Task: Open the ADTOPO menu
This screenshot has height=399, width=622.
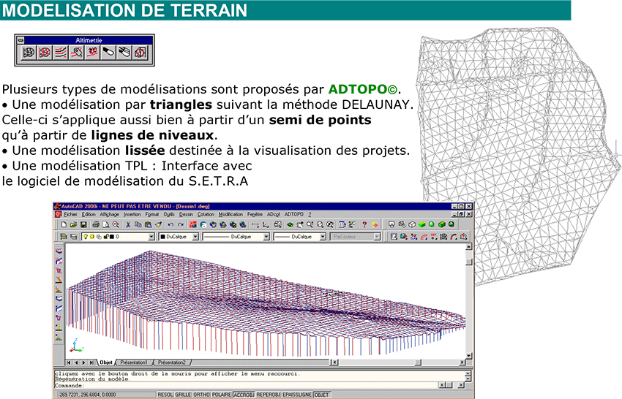Action: pyautogui.click(x=294, y=214)
